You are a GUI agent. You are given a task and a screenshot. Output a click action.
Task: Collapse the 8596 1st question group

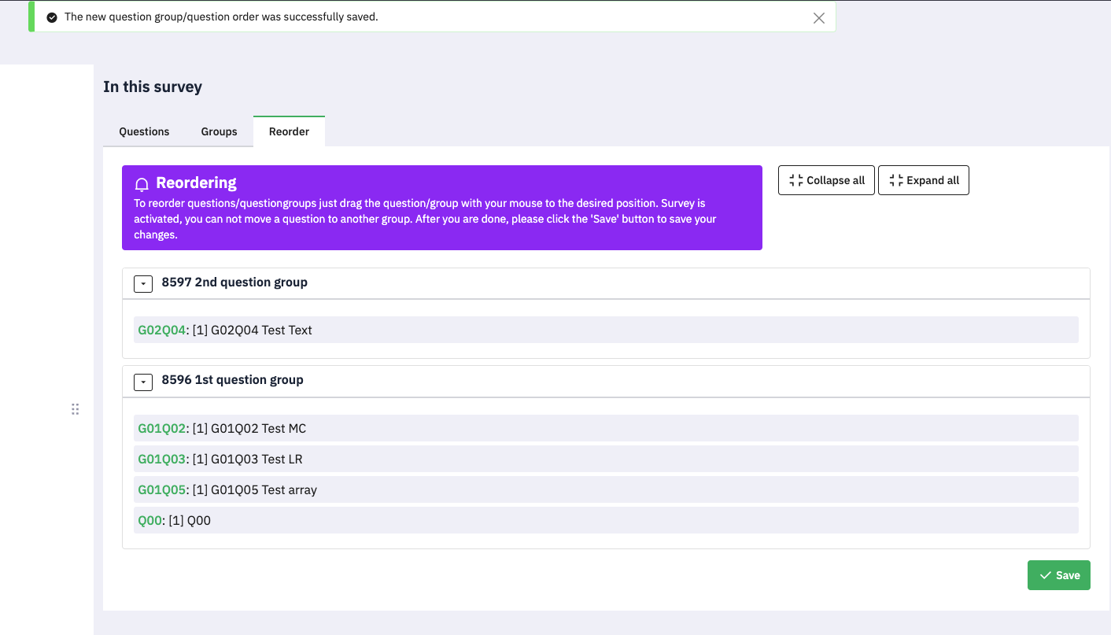[x=143, y=382]
